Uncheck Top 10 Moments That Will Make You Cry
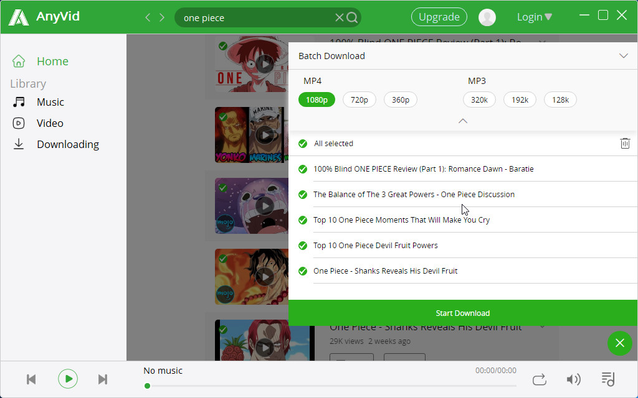638x398 pixels. pyautogui.click(x=303, y=220)
